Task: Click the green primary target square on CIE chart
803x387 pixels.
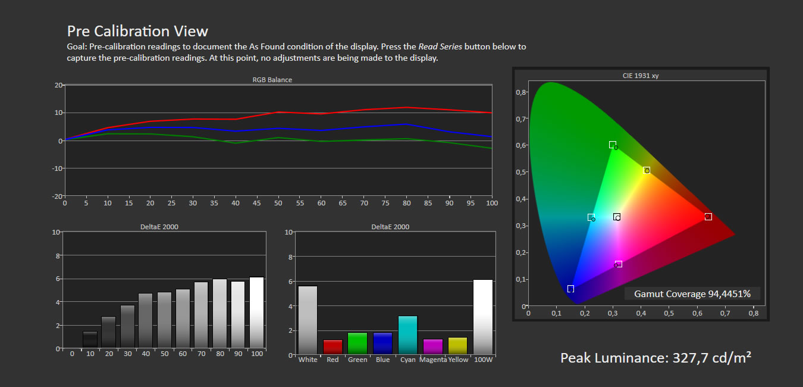Action: coord(612,145)
